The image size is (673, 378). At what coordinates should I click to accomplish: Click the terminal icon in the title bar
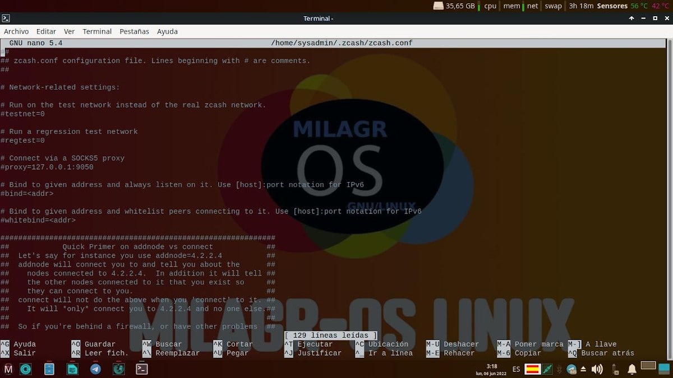[6, 18]
